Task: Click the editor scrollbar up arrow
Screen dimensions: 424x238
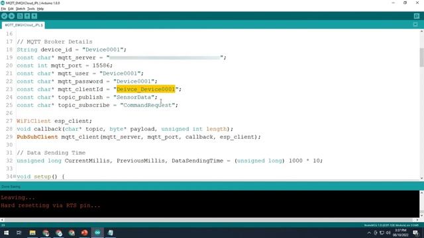Action: pos(421,32)
